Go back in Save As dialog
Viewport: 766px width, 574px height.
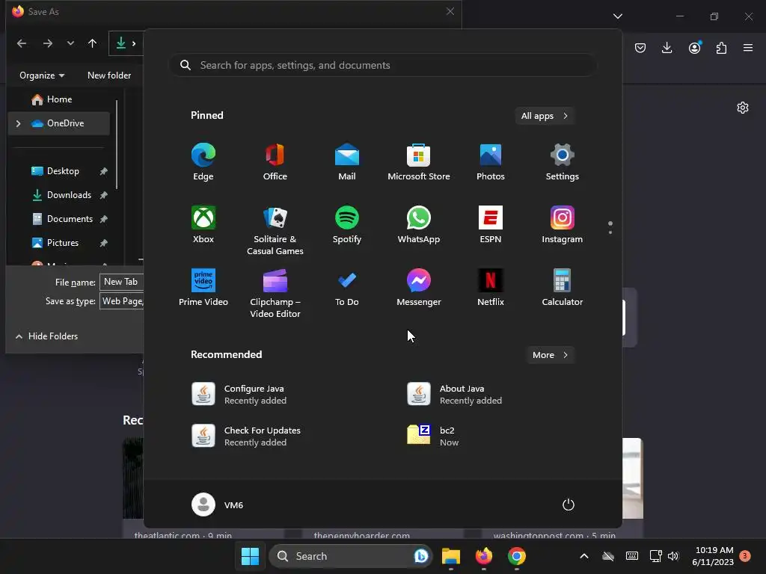tap(22, 43)
